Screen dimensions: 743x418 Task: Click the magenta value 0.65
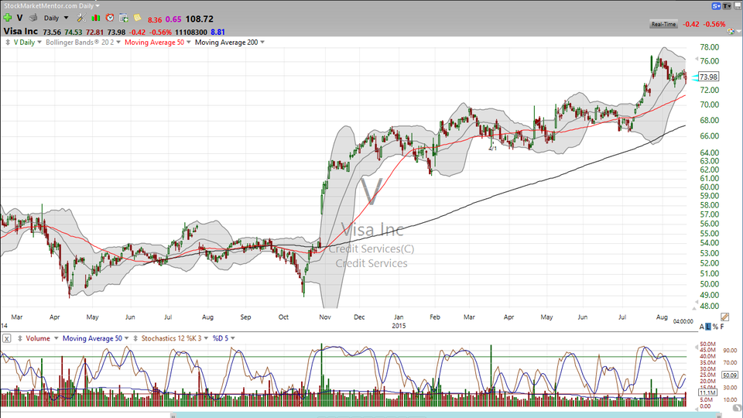pyautogui.click(x=173, y=19)
